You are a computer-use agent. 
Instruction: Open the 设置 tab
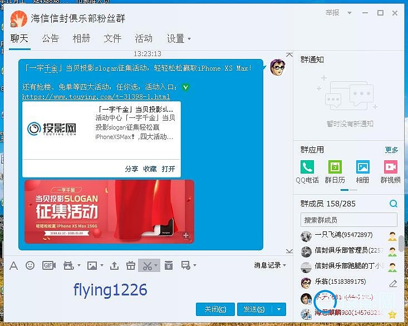coord(176,39)
